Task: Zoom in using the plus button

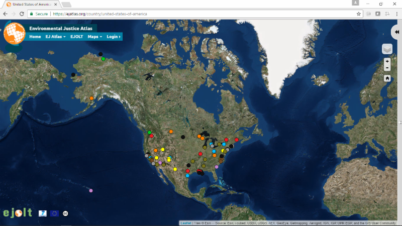Action: pyautogui.click(x=387, y=61)
